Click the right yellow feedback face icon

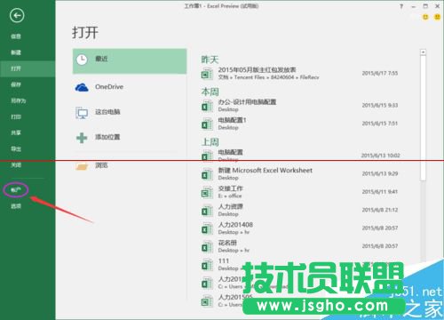[x=437, y=17]
